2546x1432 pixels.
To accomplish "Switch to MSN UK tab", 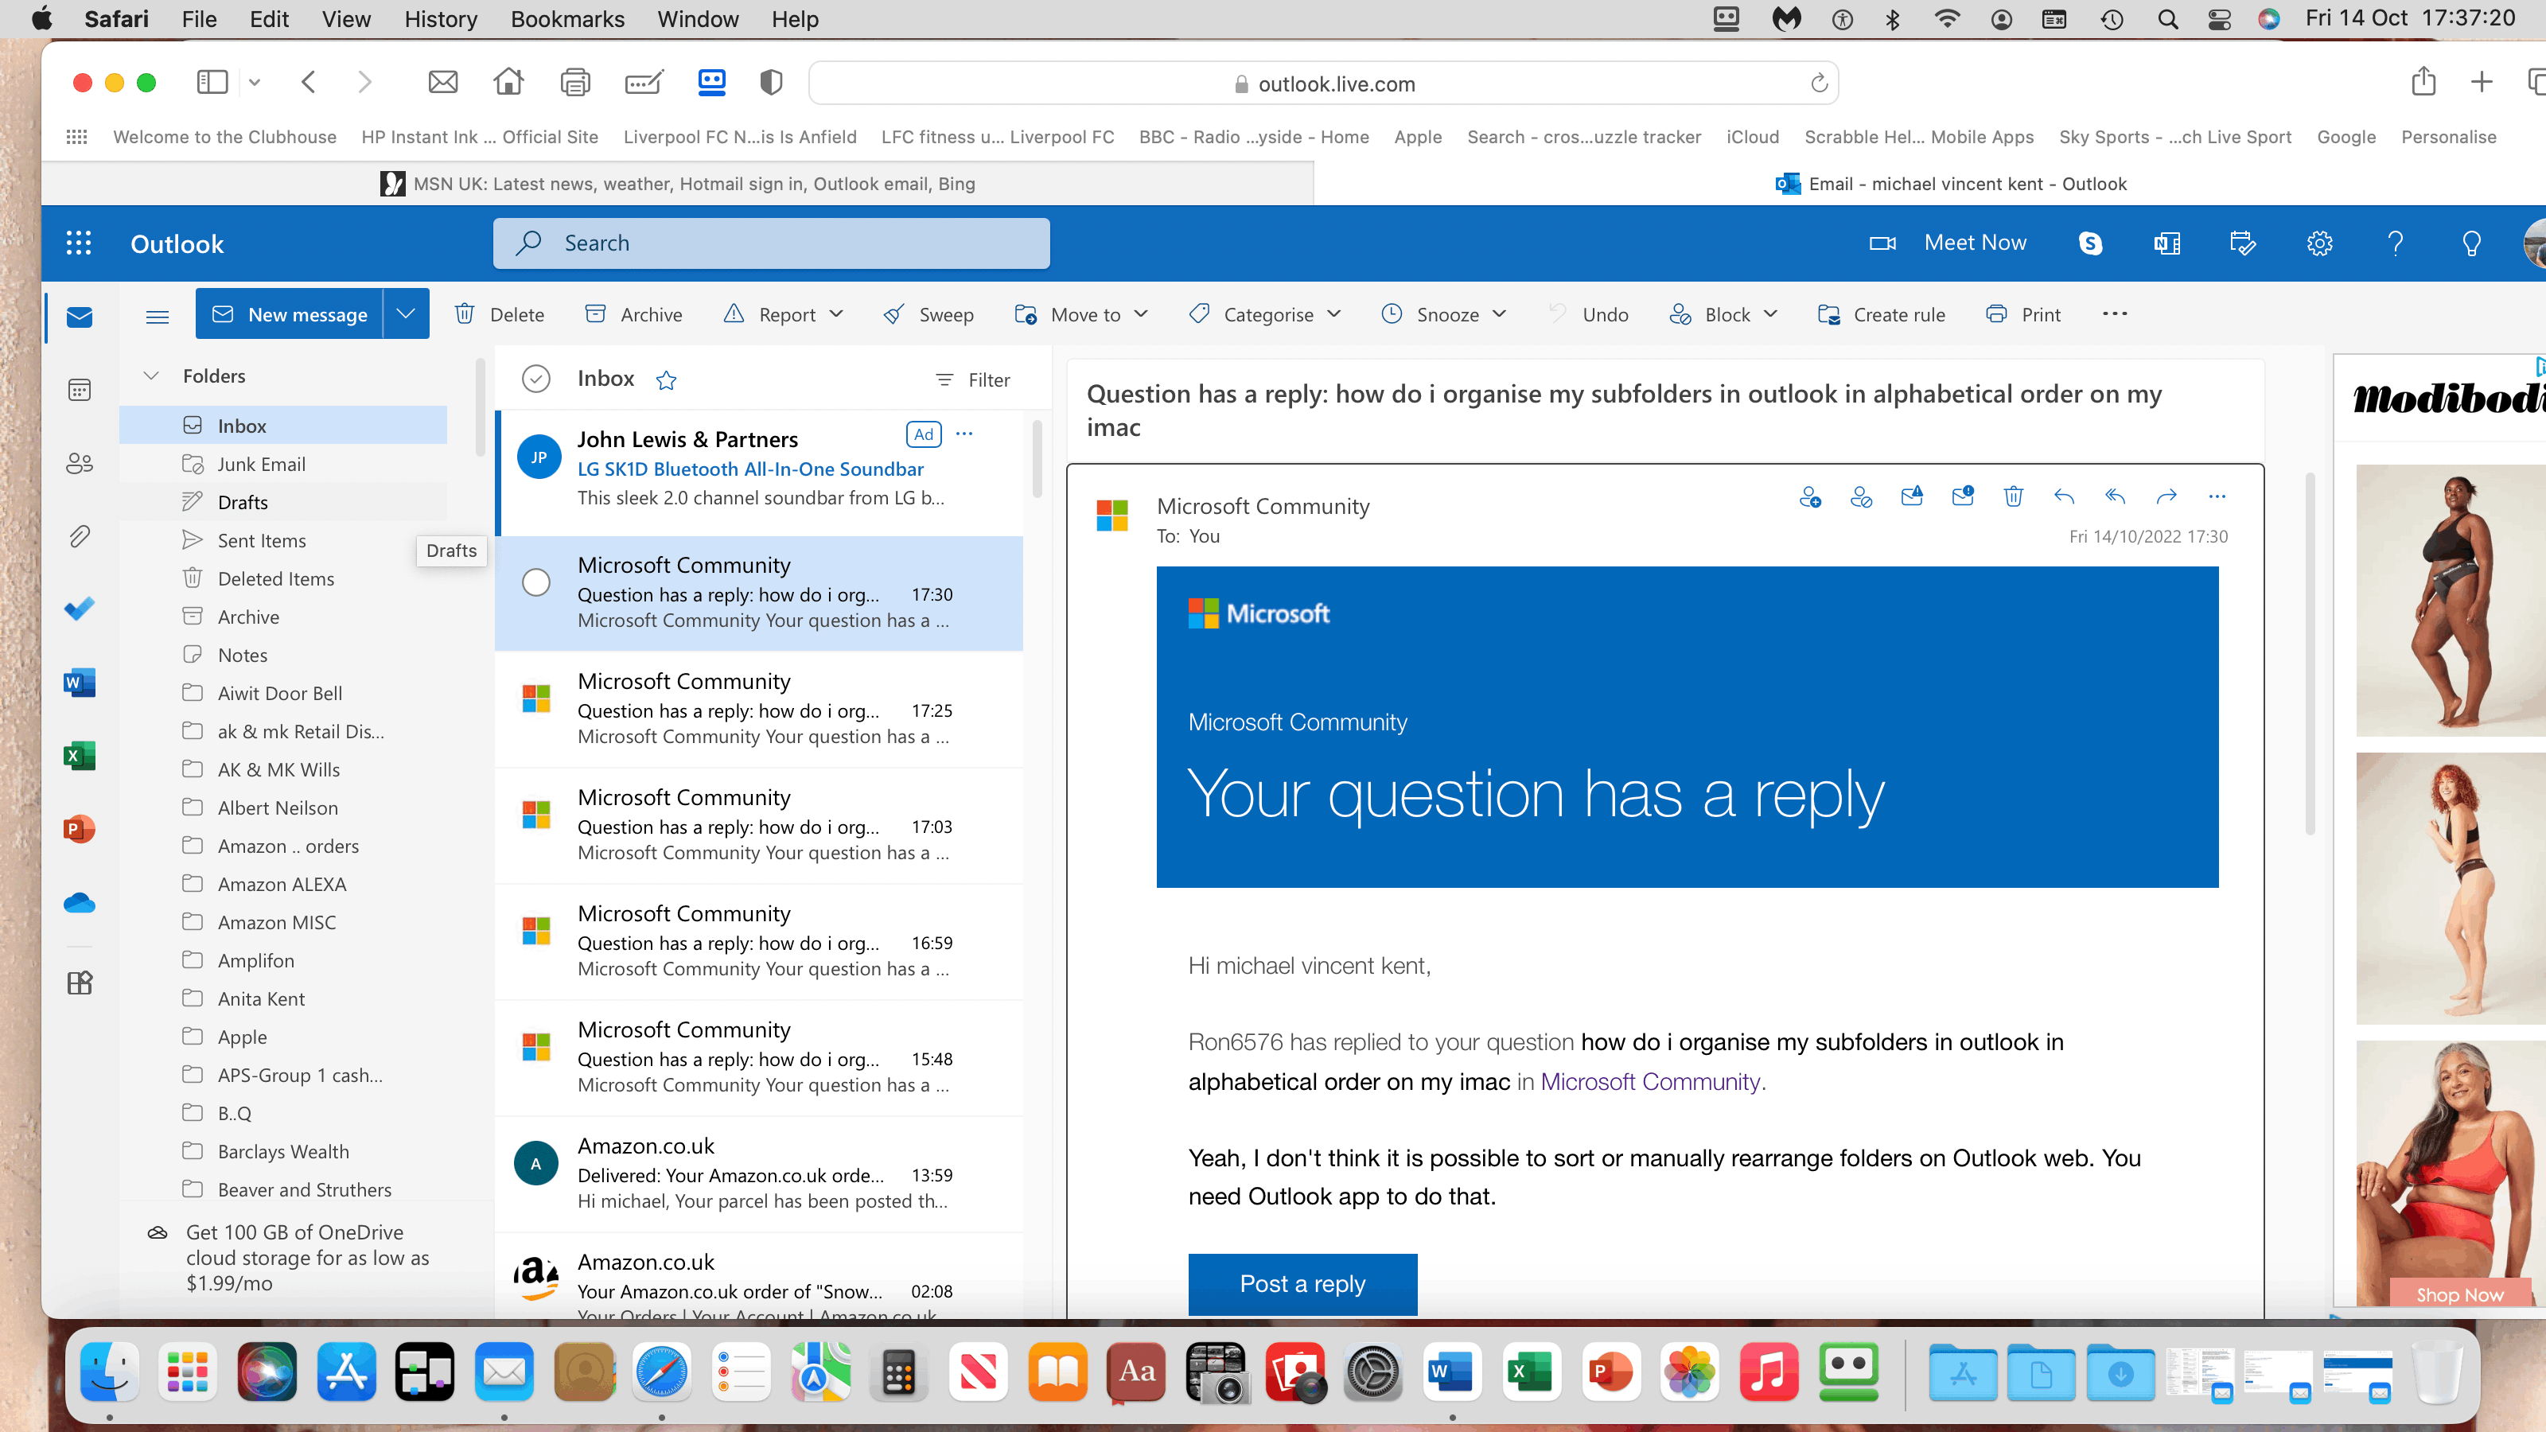I will pyautogui.click(x=678, y=184).
